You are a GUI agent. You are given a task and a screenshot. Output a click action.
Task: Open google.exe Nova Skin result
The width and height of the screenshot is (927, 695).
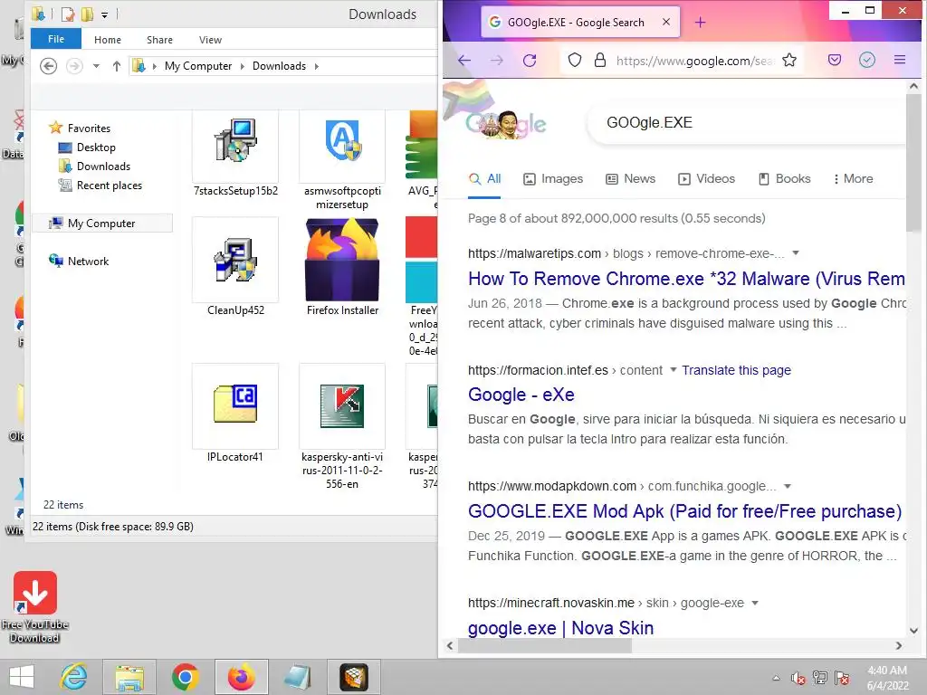[x=560, y=628]
